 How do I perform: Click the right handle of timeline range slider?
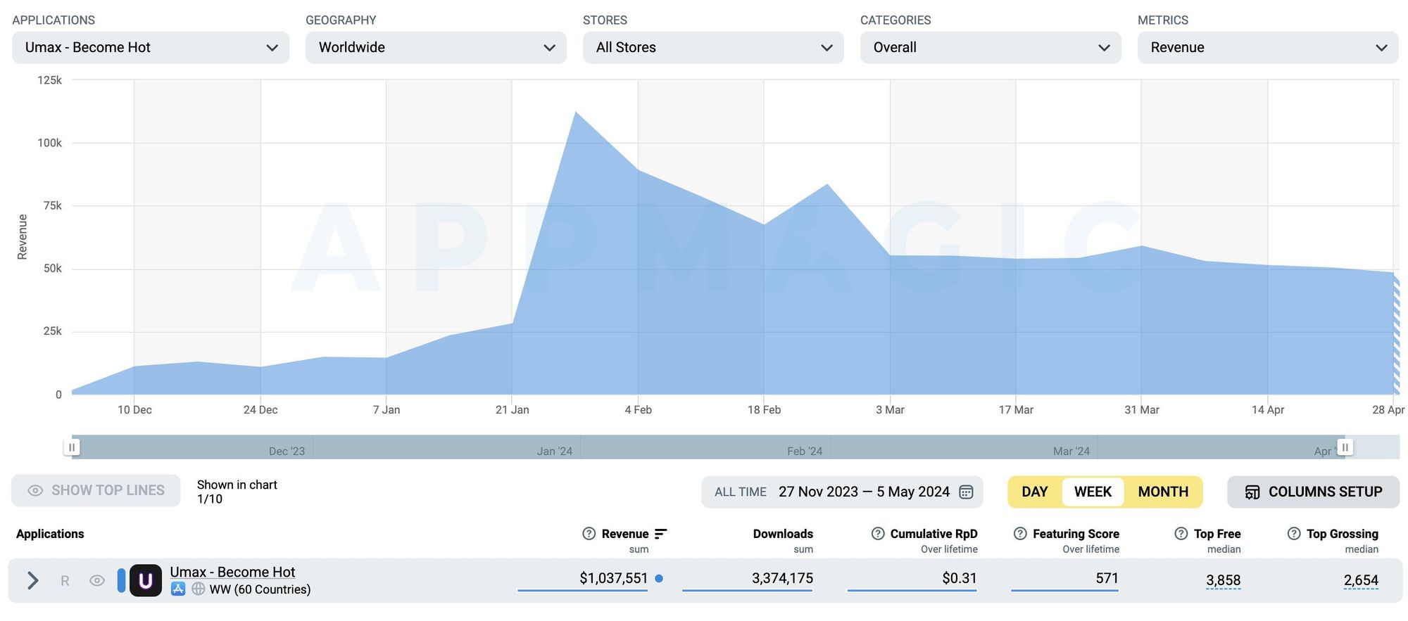pos(1345,447)
